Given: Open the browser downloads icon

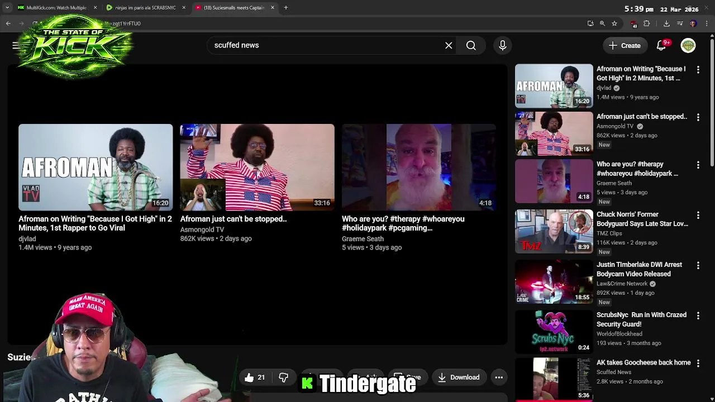Looking at the screenshot, I should 666,23.
